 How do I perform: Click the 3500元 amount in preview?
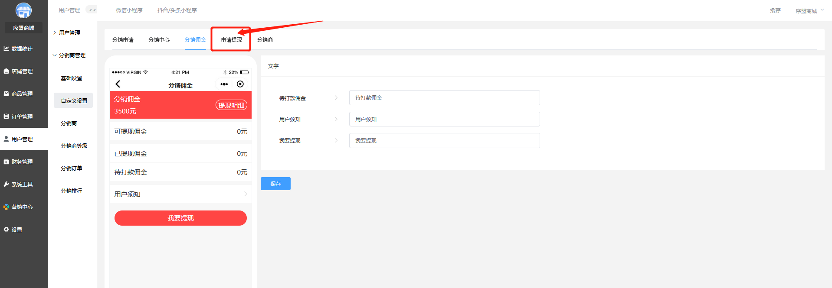coord(125,111)
